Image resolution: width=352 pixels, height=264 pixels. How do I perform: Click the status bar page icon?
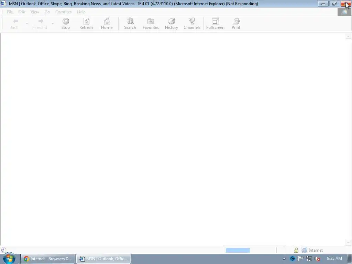3,250
